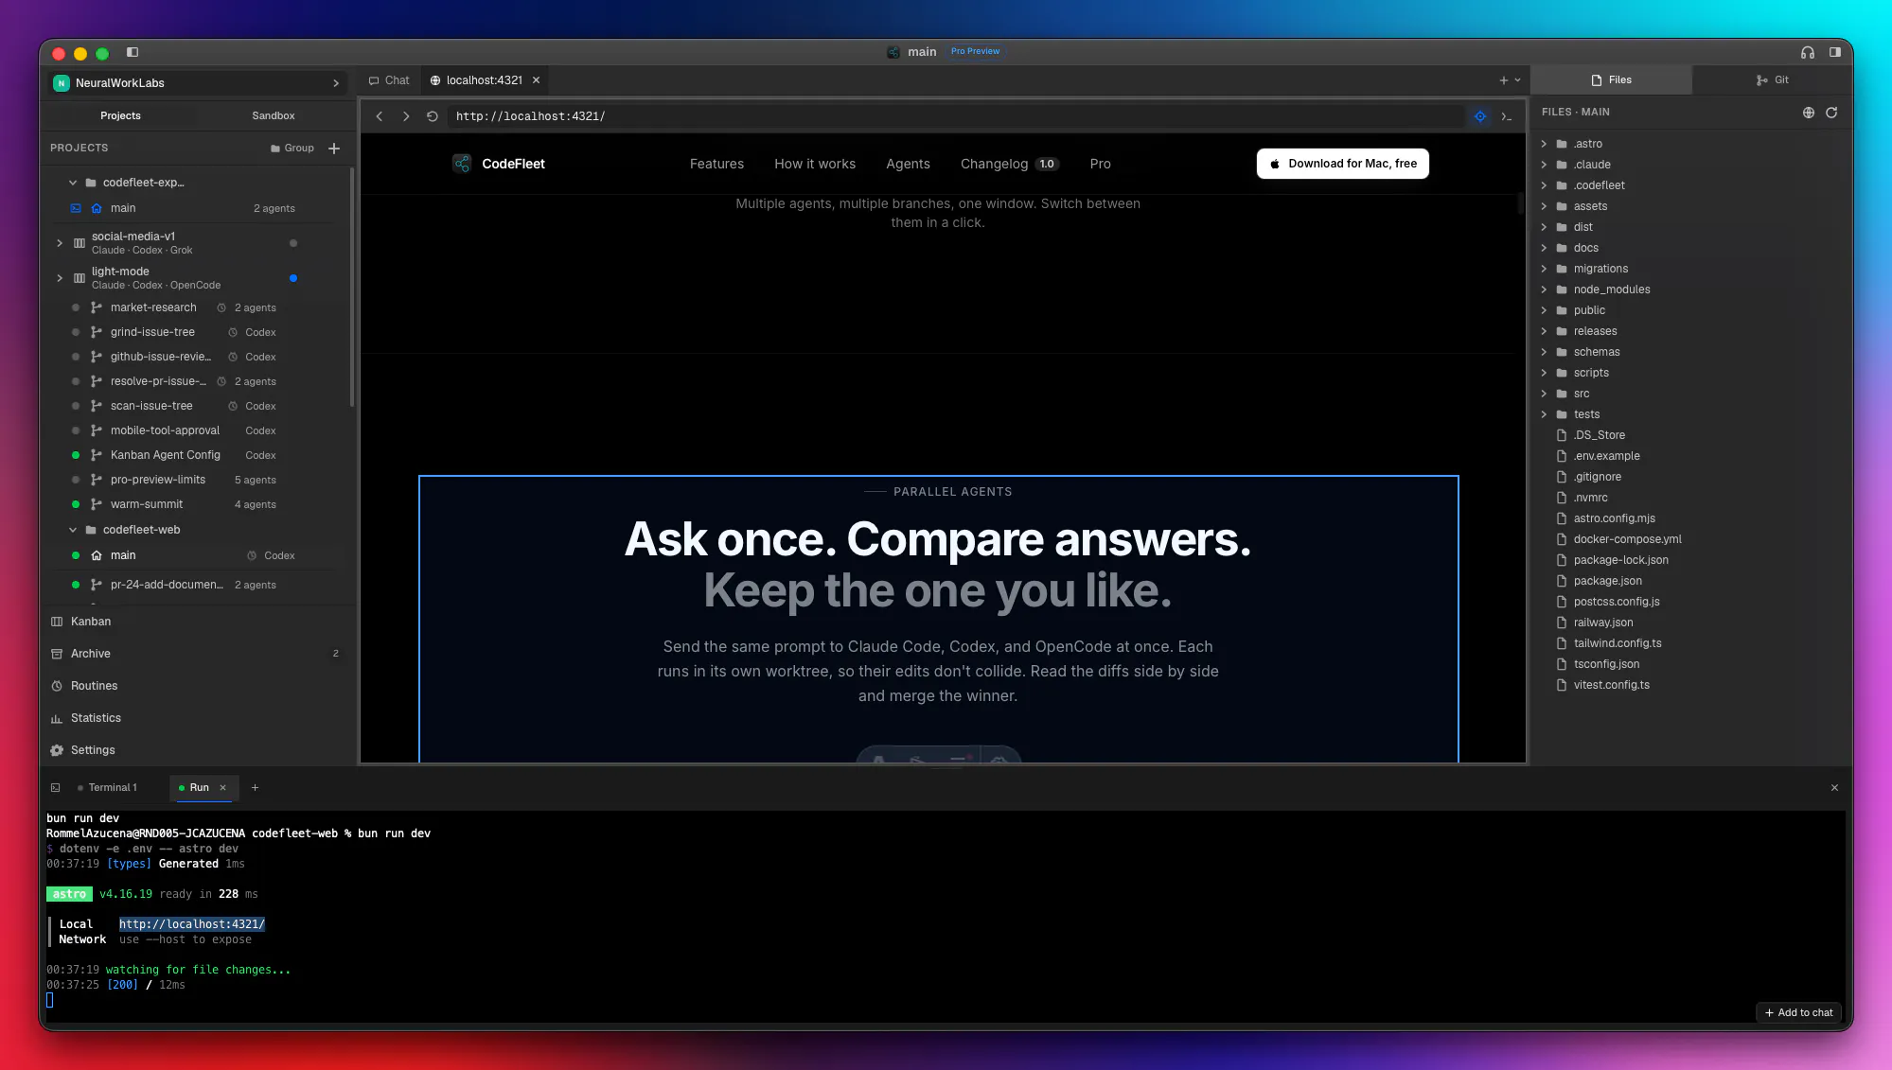Screen dimensions: 1892x1070
Task: Click the Download for Mac, free button
Action: pos(1343,164)
